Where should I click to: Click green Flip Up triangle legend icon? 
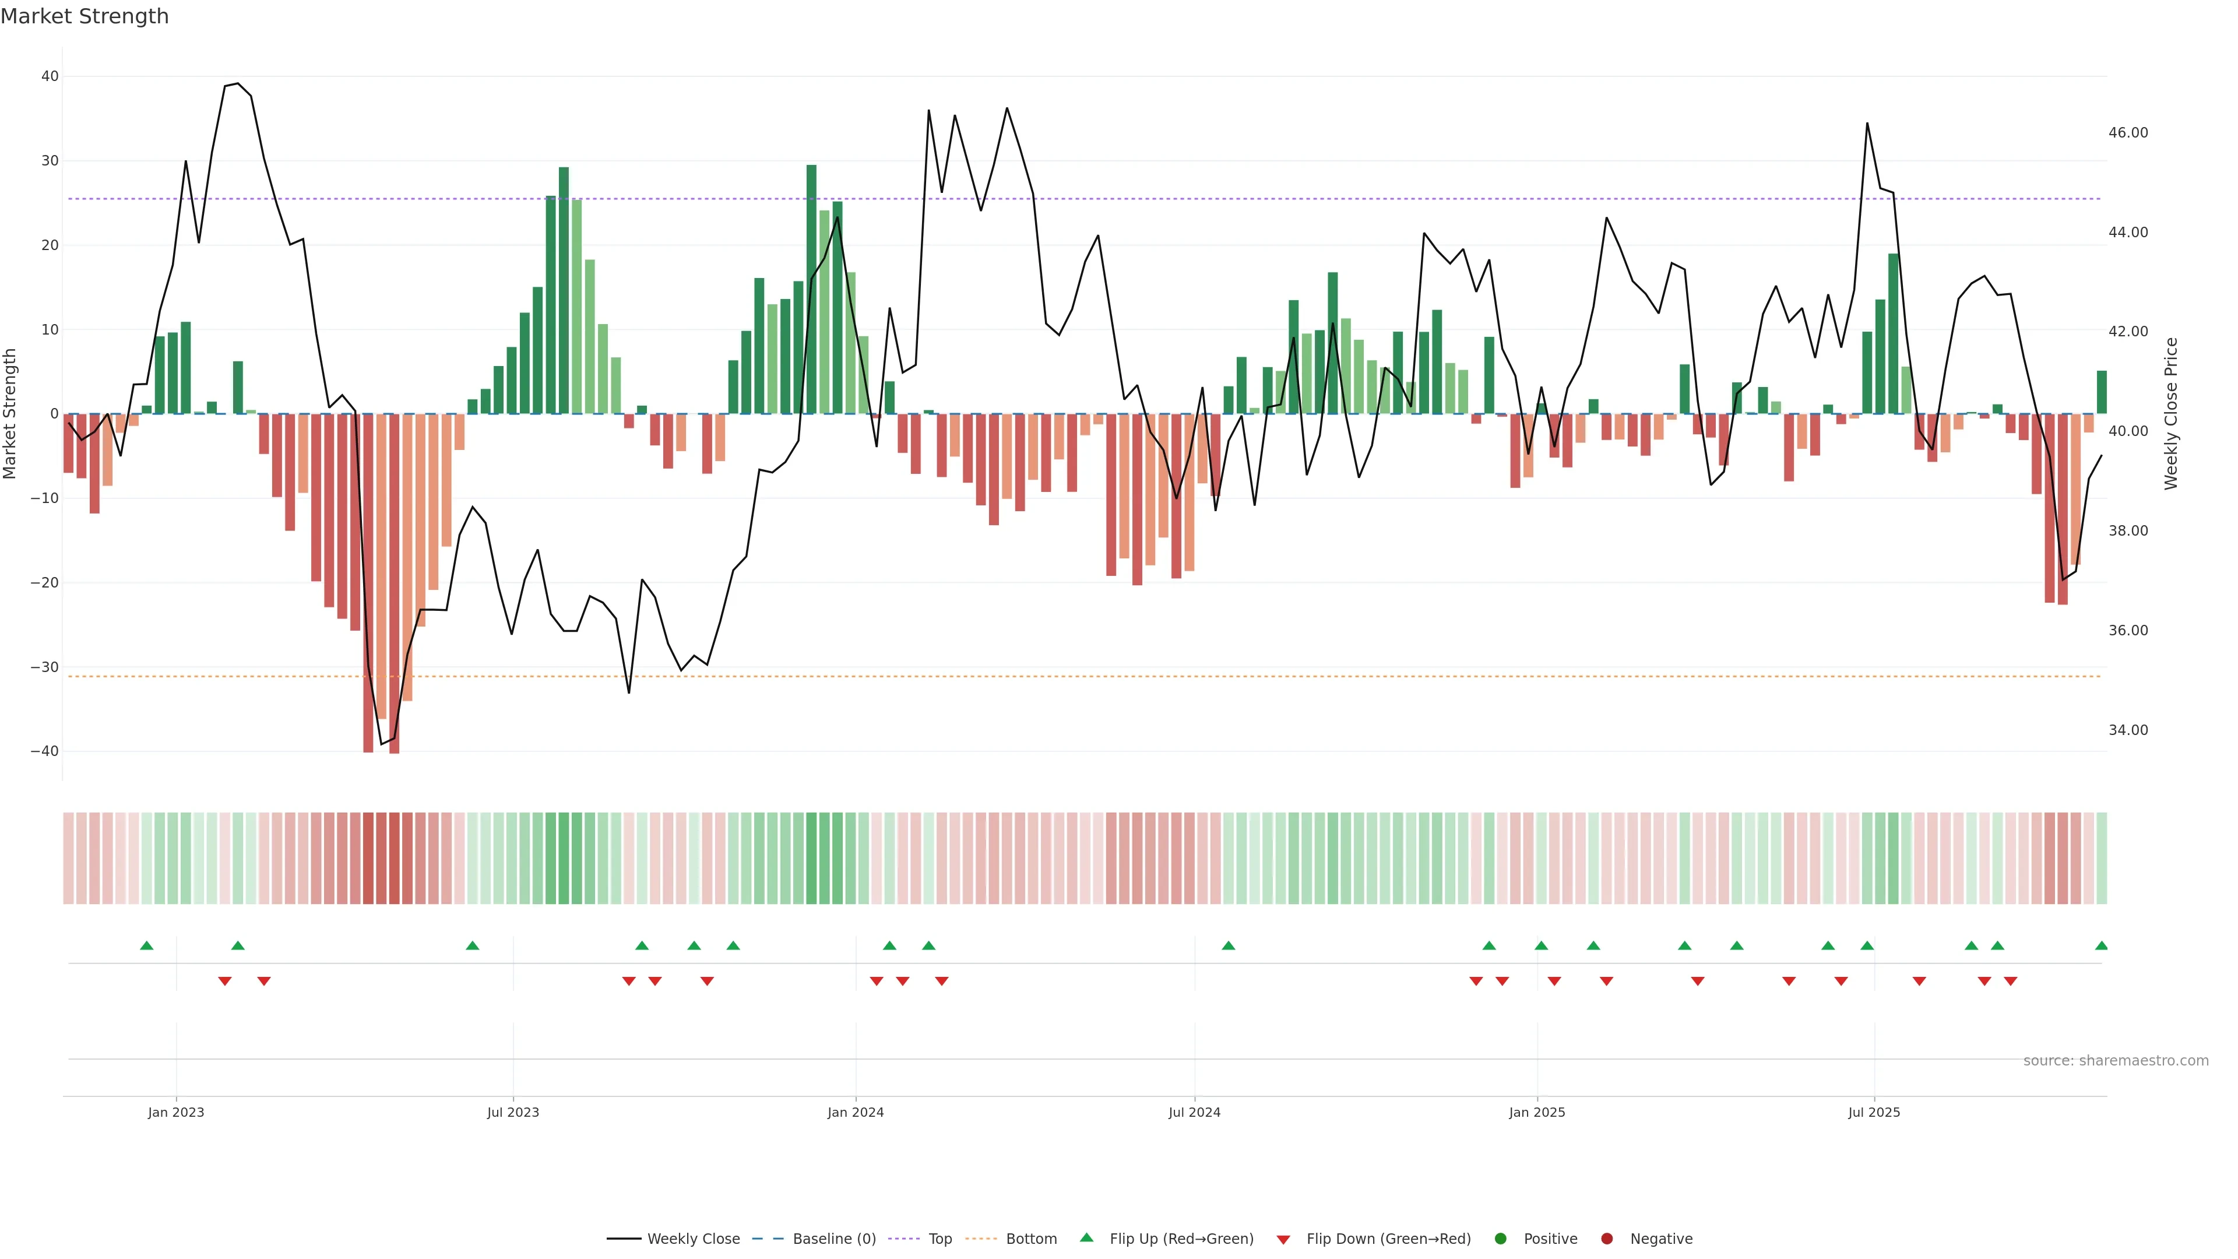point(1086,1238)
